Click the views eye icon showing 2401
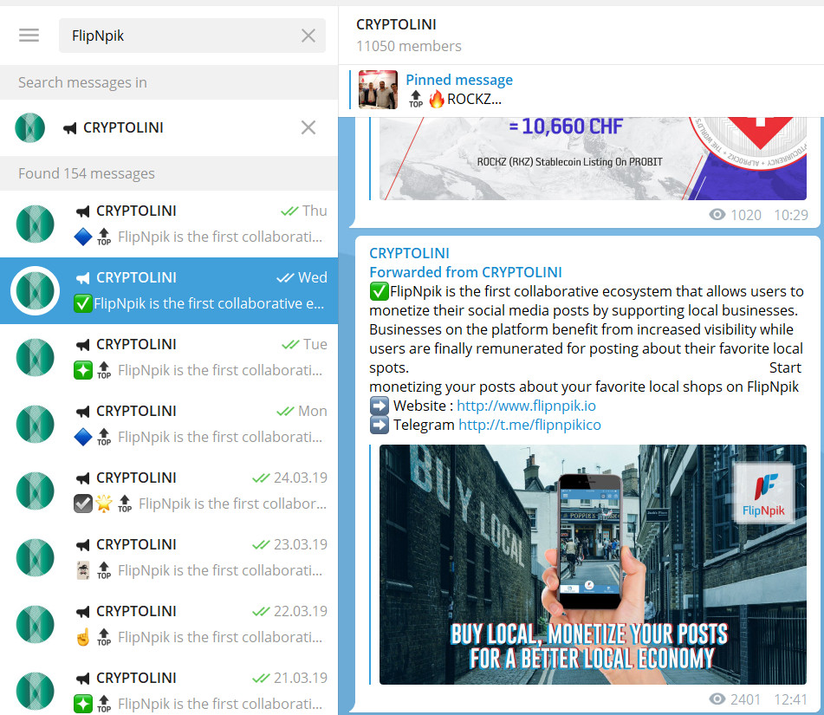Screen dimensions: 824x715 tap(717, 699)
